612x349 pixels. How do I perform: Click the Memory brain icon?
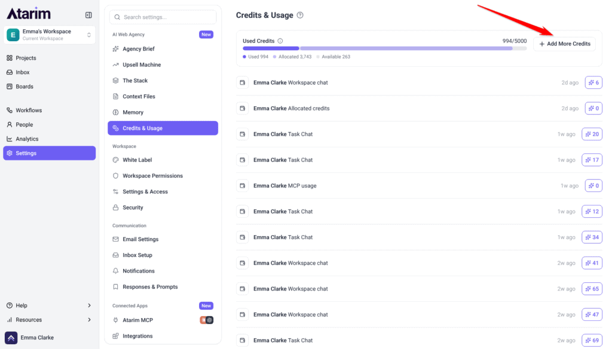click(115, 112)
